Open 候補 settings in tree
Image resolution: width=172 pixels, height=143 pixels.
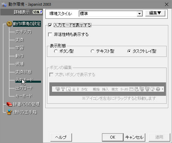click(19, 64)
